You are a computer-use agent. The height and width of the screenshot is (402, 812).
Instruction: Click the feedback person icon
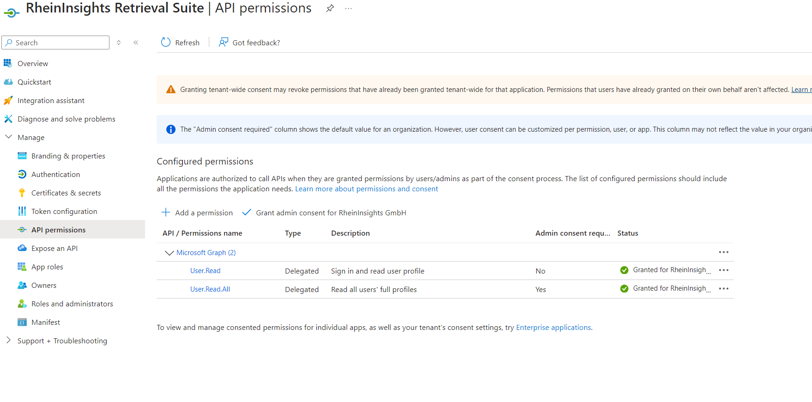224,43
